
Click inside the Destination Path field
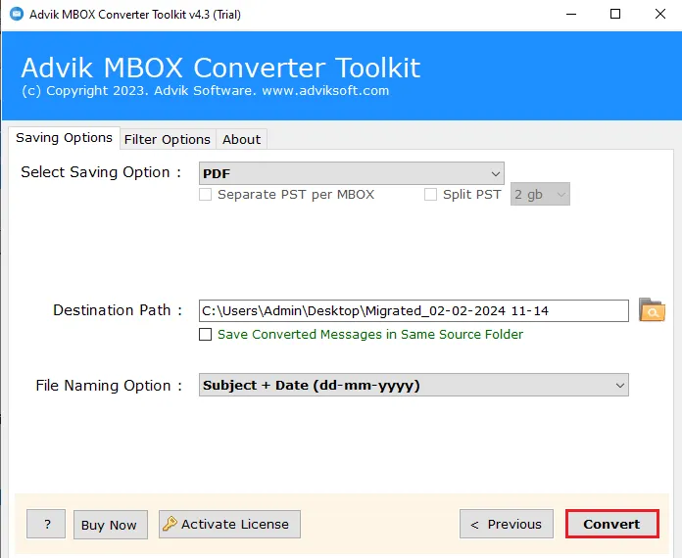point(414,310)
